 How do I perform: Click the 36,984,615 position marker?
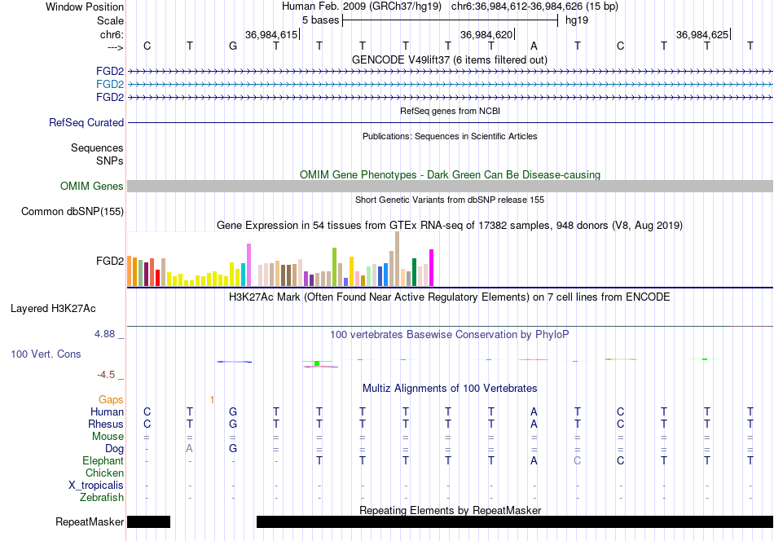[271, 34]
